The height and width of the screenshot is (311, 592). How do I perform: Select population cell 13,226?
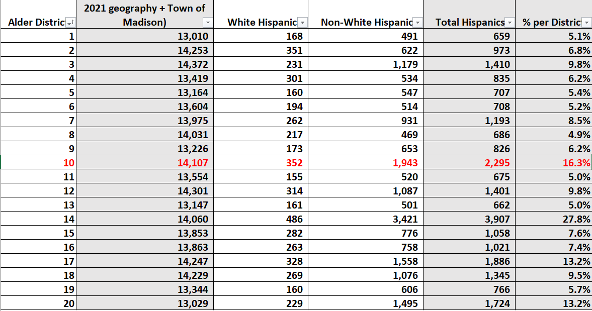pyautogui.click(x=145, y=149)
